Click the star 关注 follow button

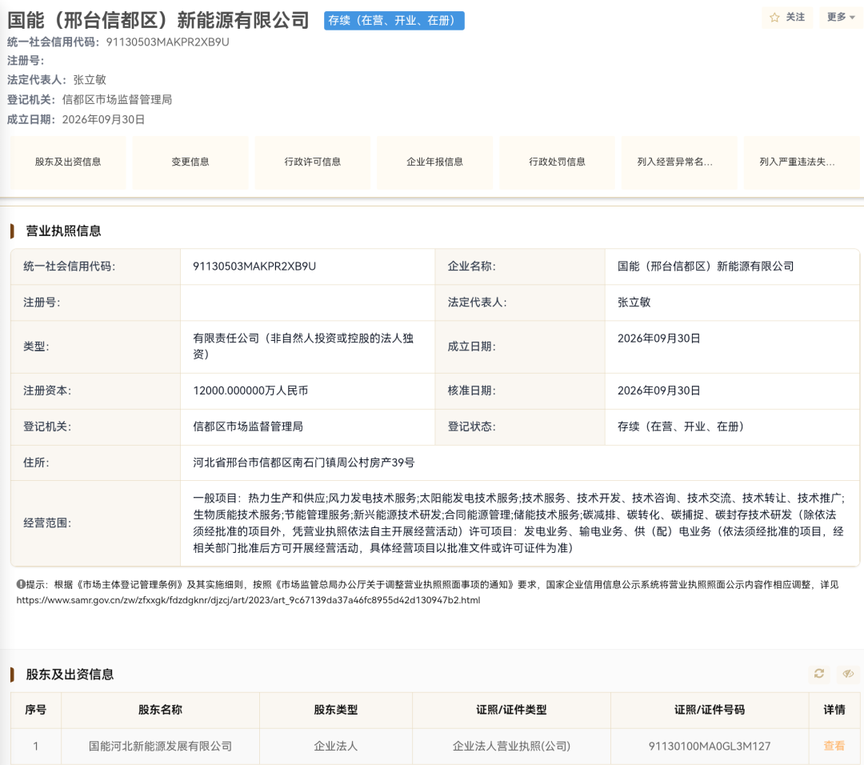(x=787, y=18)
